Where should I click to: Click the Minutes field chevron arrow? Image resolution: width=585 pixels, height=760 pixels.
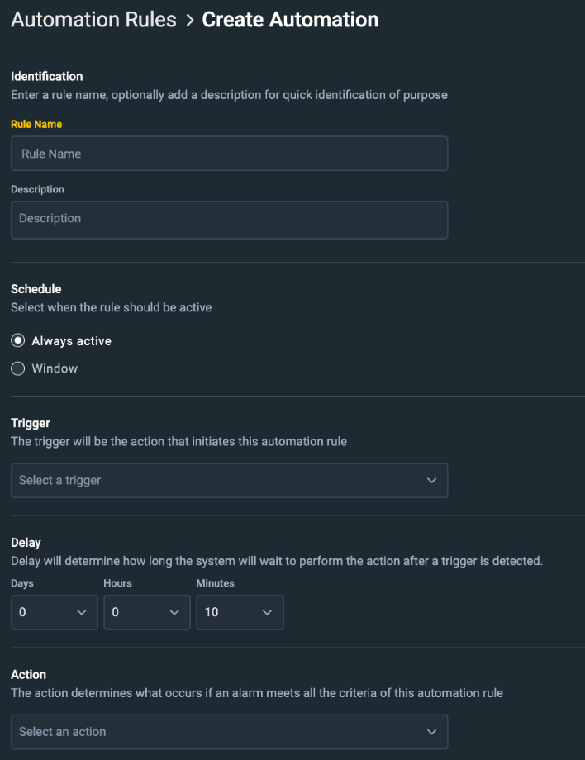tap(266, 613)
